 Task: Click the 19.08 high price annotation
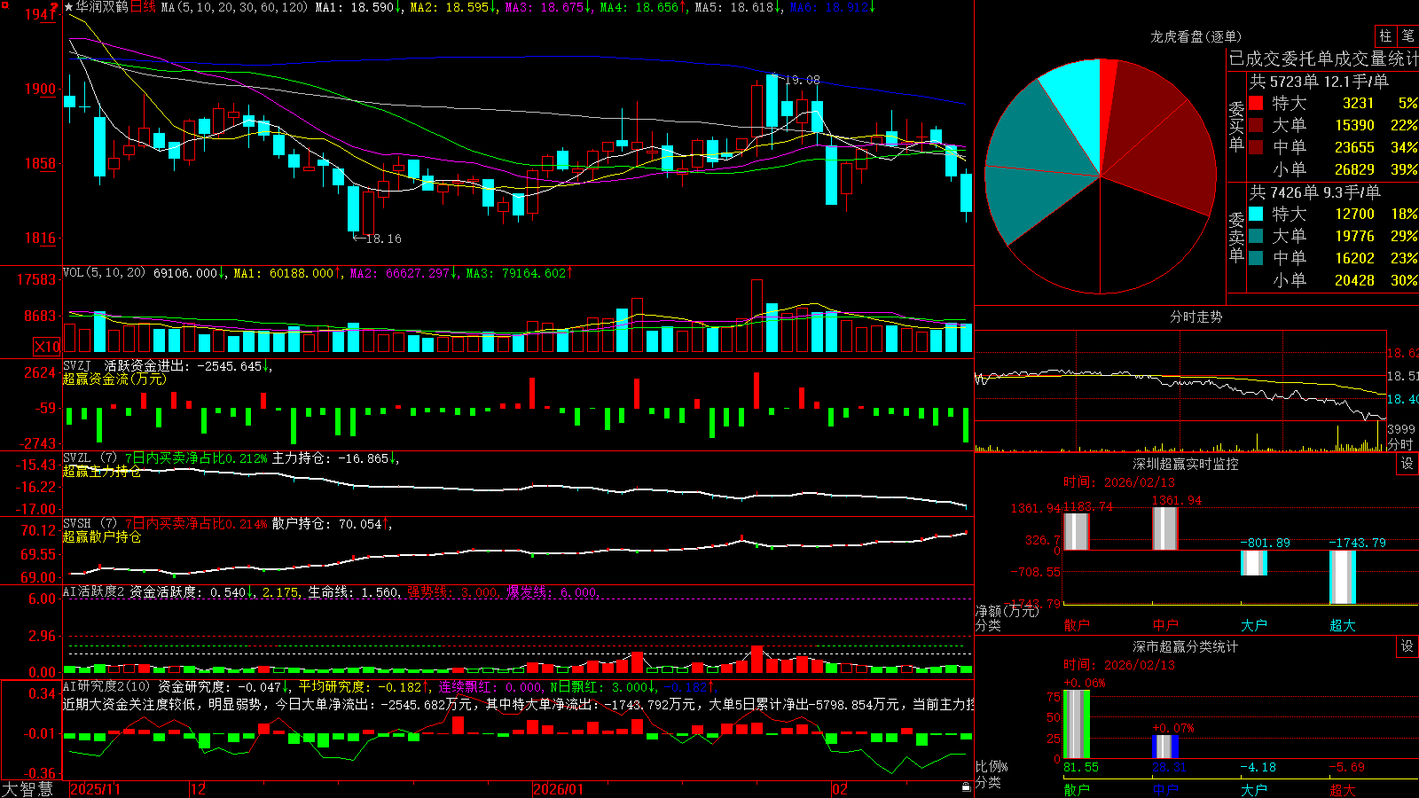802,80
